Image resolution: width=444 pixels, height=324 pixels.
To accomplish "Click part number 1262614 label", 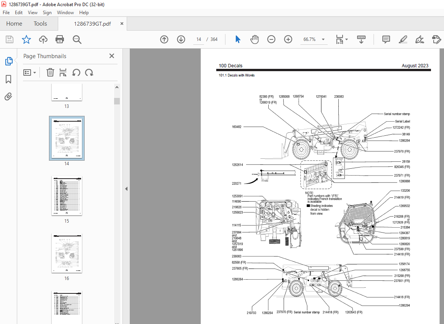I will tap(237, 165).
